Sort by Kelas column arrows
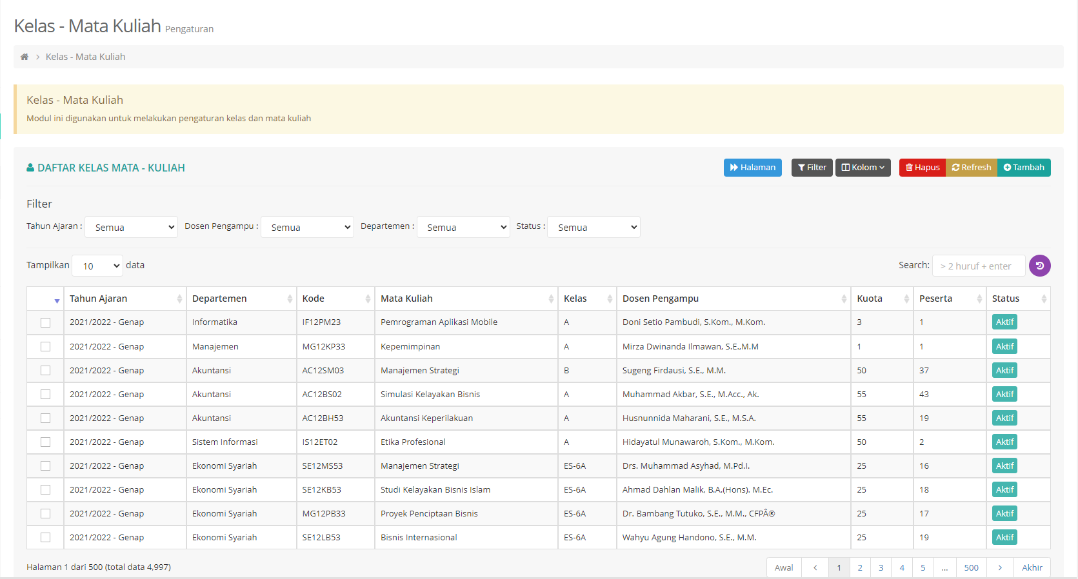The height and width of the screenshot is (579, 1078). pyautogui.click(x=610, y=299)
